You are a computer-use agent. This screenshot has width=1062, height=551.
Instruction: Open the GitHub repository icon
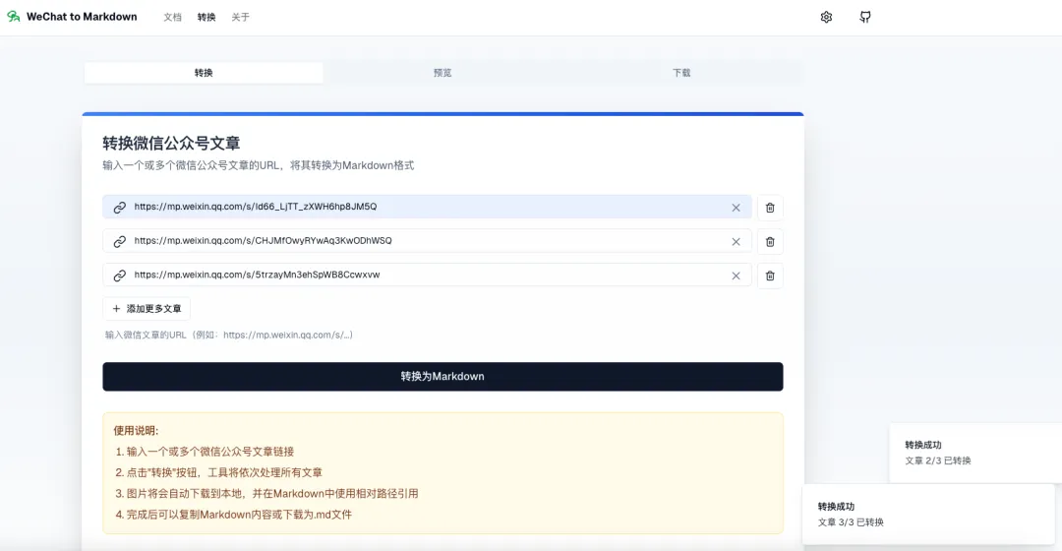(865, 17)
